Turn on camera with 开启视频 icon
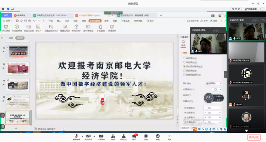The image size is (266, 142). tap(88, 136)
